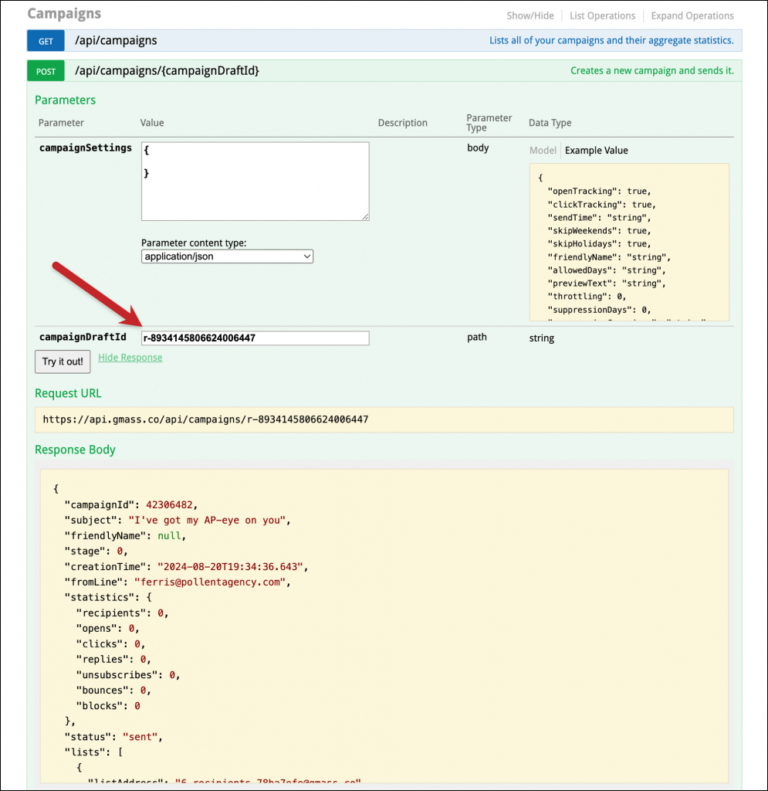The width and height of the screenshot is (768, 791).
Task: Click the POST method badge
Action: point(46,70)
